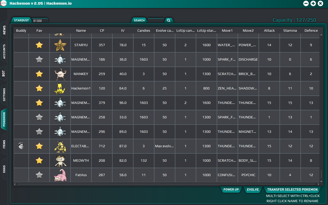Click the Magnemite sprite in CP 379 row
The height and width of the screenshot is (205, 328).
(x=60, y=103)
